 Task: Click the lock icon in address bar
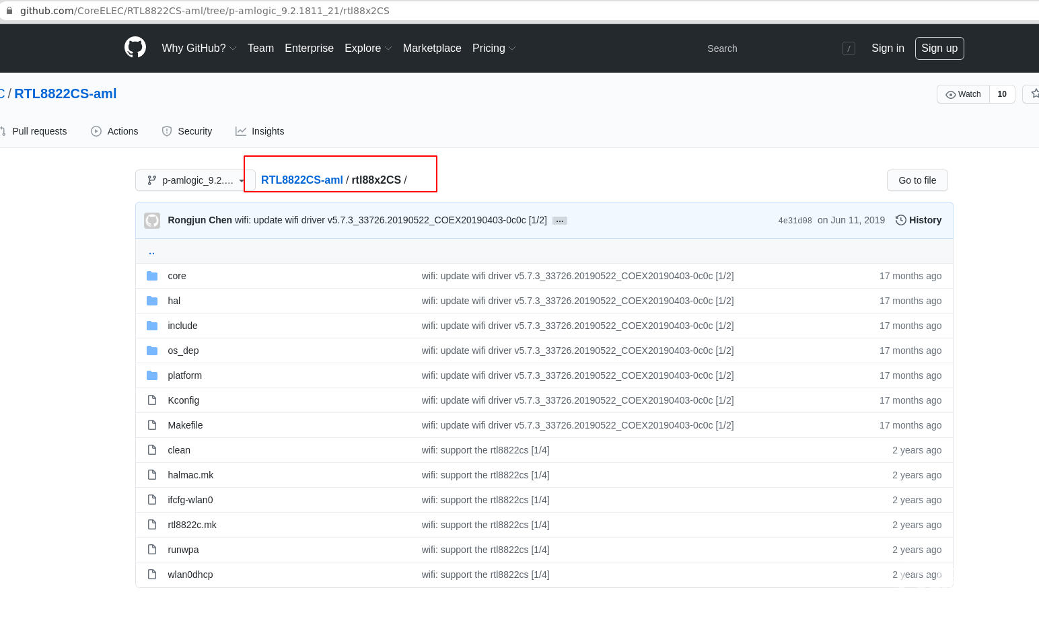point(9,11)
